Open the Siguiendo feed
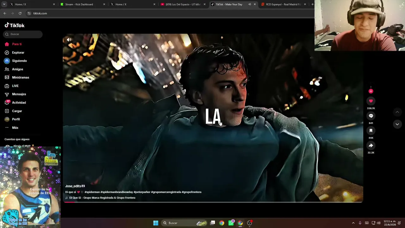This screenshot has height=228, width=405. point(16,61)
